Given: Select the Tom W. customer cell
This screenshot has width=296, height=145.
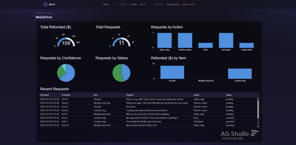Looking at the screenshot, I should click(65, 99).
